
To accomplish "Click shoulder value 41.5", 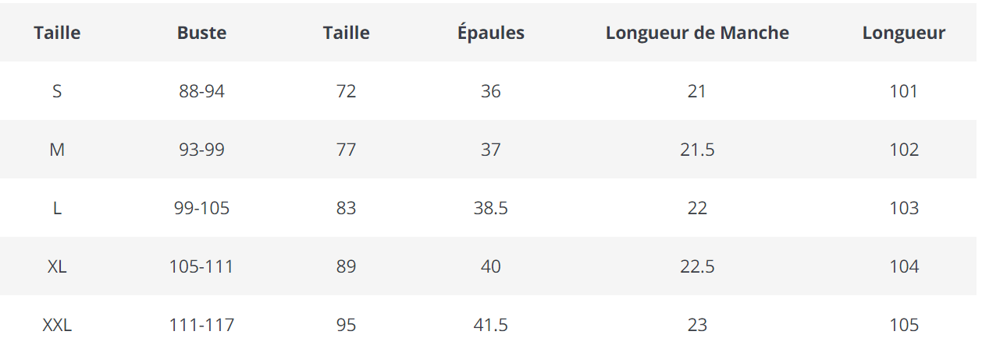I will 490,325.
